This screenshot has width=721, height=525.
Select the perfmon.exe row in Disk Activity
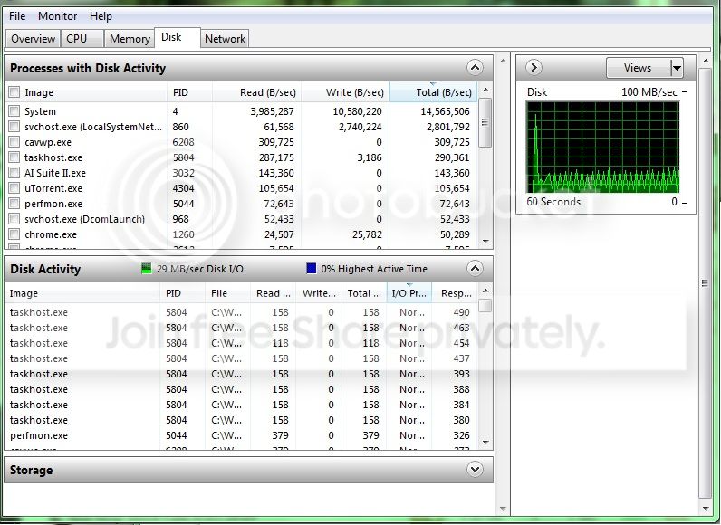pos(241,435)
